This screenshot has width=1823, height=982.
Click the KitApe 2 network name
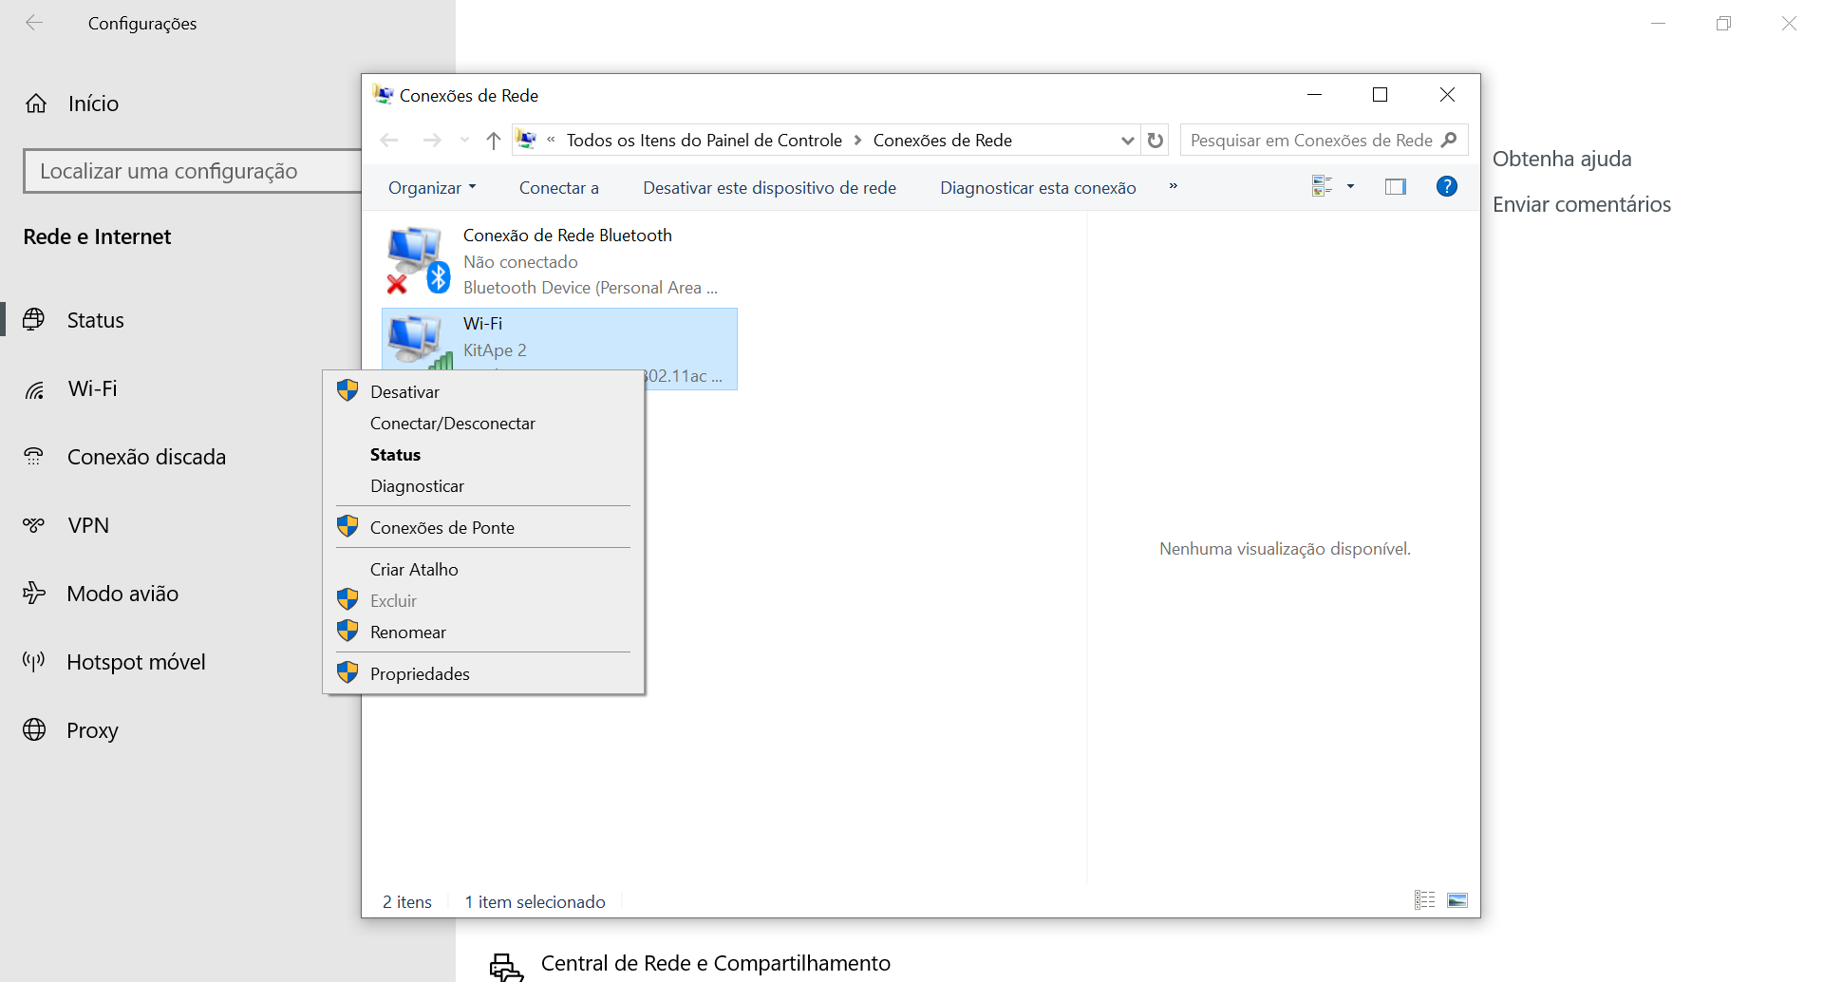coord(495,350)
